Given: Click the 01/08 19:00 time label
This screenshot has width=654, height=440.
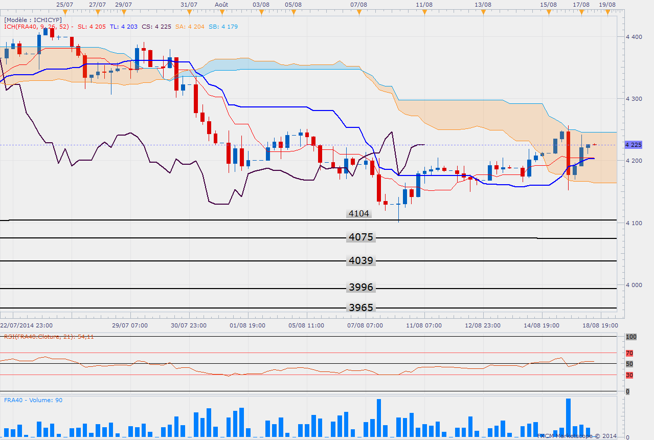Looking at the screenshot, I should click(247, 325).
